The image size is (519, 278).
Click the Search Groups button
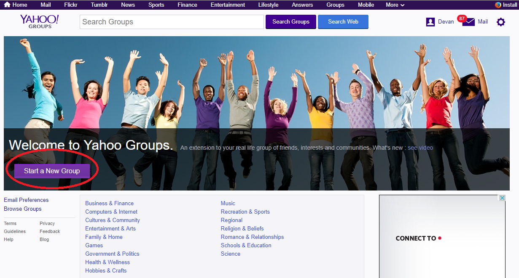[291, 22]
